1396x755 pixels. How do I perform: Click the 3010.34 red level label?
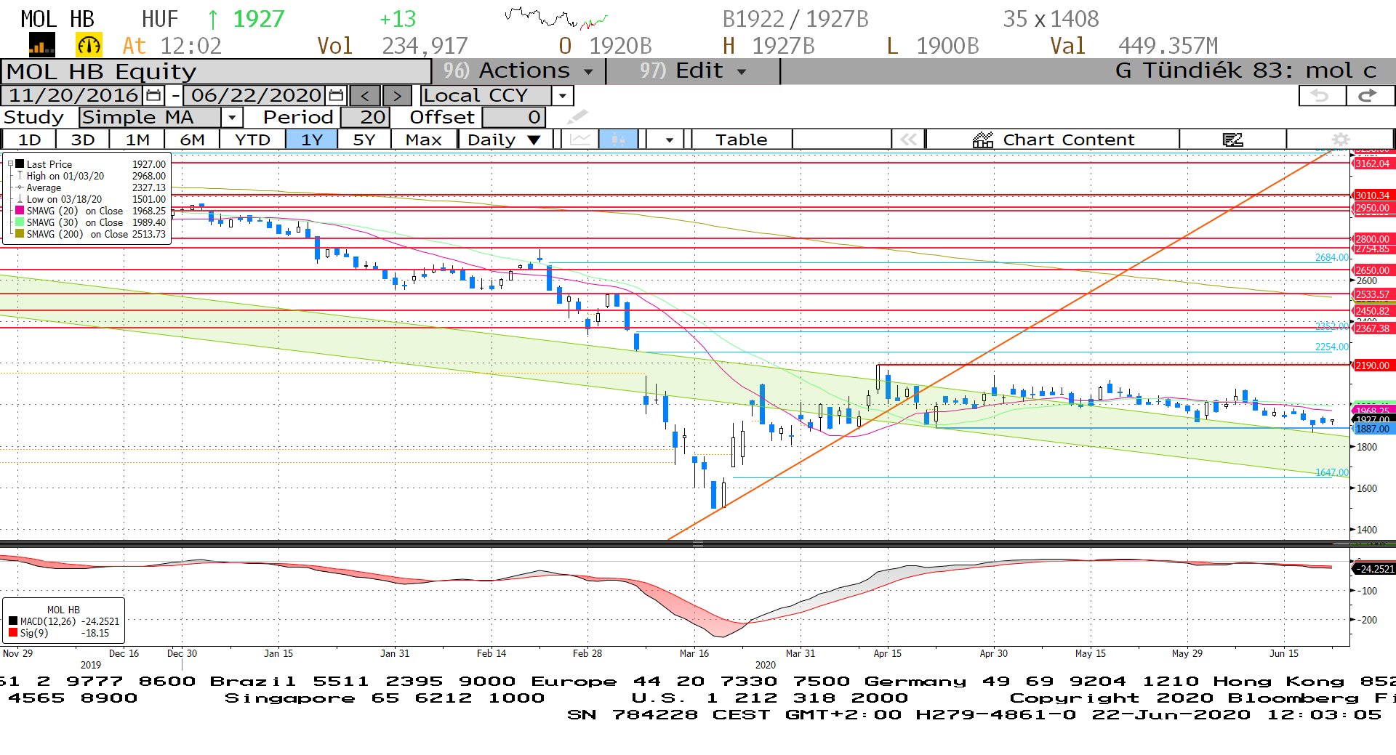(x=1371, y=195)
